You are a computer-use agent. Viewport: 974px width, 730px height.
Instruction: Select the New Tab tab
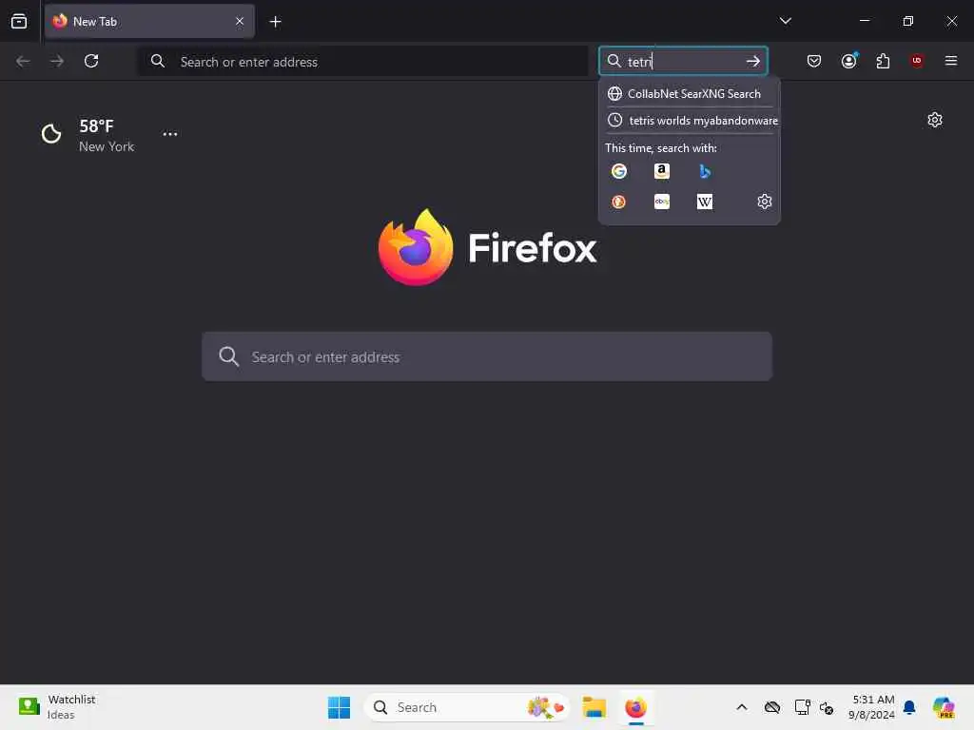(149, 21)
